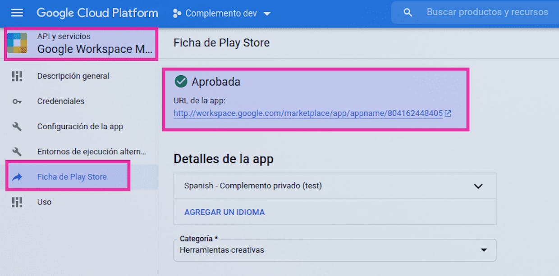
Task: Open the Uso page
Action: click(x=44, y=202)
